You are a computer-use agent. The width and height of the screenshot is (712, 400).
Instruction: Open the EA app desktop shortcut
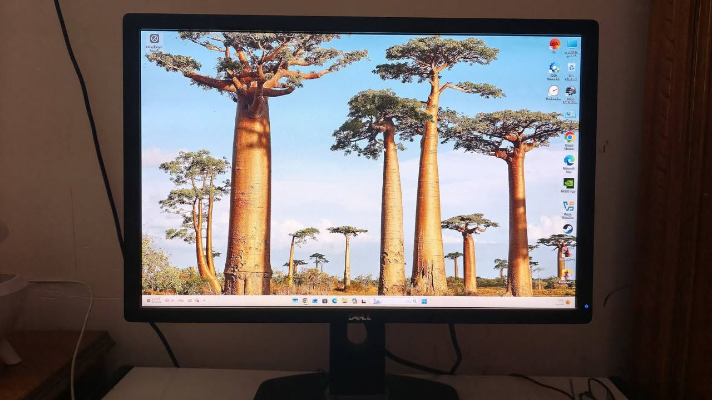point(554,44)
